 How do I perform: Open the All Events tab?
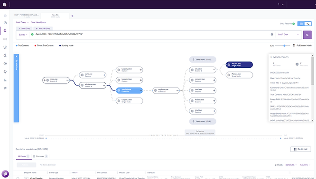pyautogui.click(x=24, y=156)
